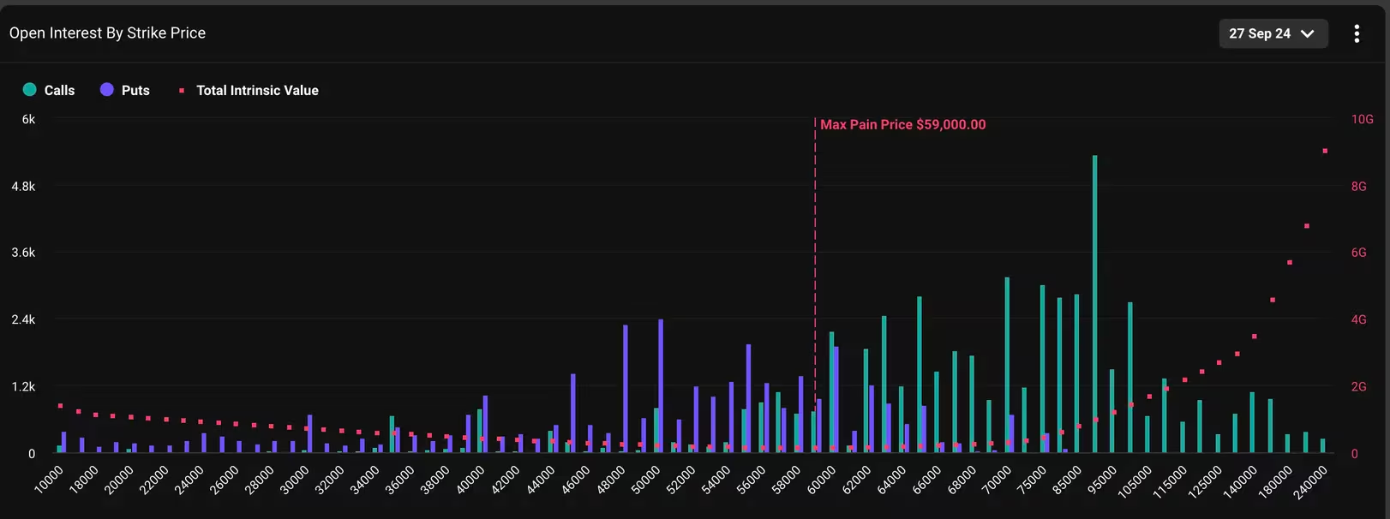1390x519 pixels.
Task: Toggle the Total Intrinsic Value series label
Action: [257, 90]
